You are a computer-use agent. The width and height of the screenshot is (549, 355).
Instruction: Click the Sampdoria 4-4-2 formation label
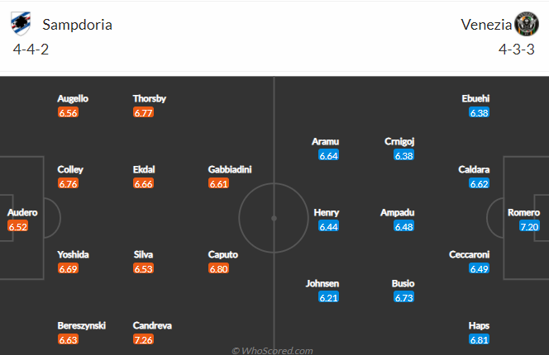coord(31,50)
